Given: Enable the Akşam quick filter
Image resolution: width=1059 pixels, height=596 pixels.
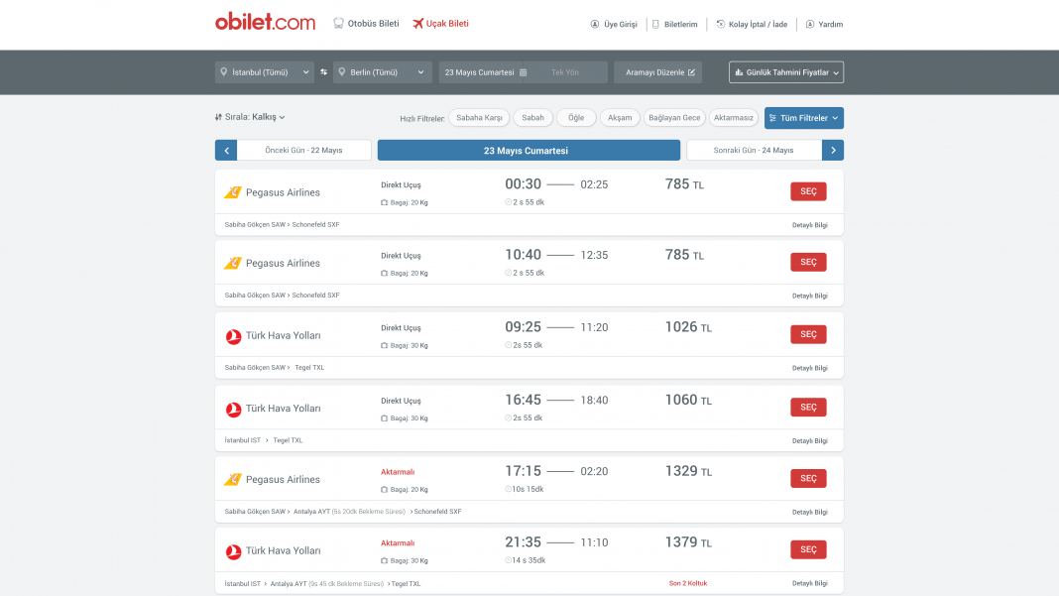Looking at the screenshot, I should (x=620, y=118).
